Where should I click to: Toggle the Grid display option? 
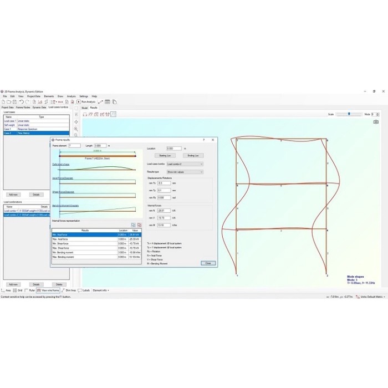(x=18, y=290)
